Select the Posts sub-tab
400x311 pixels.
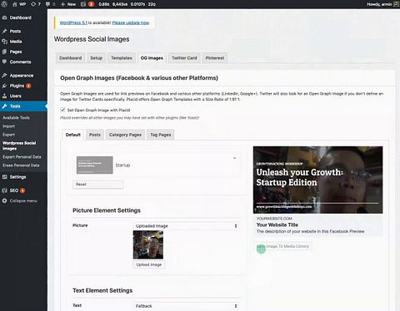point(95,135)
